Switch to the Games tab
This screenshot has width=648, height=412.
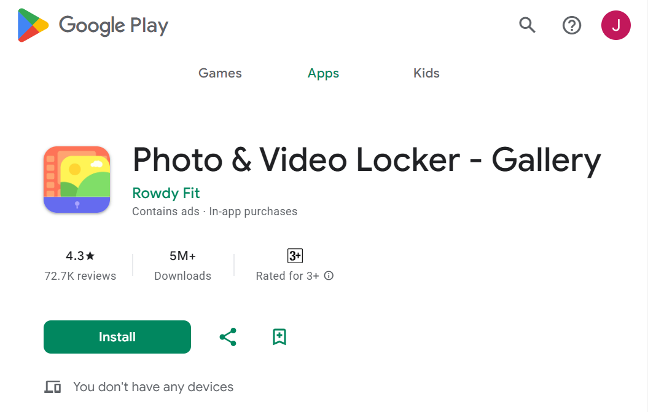(219, 73)
